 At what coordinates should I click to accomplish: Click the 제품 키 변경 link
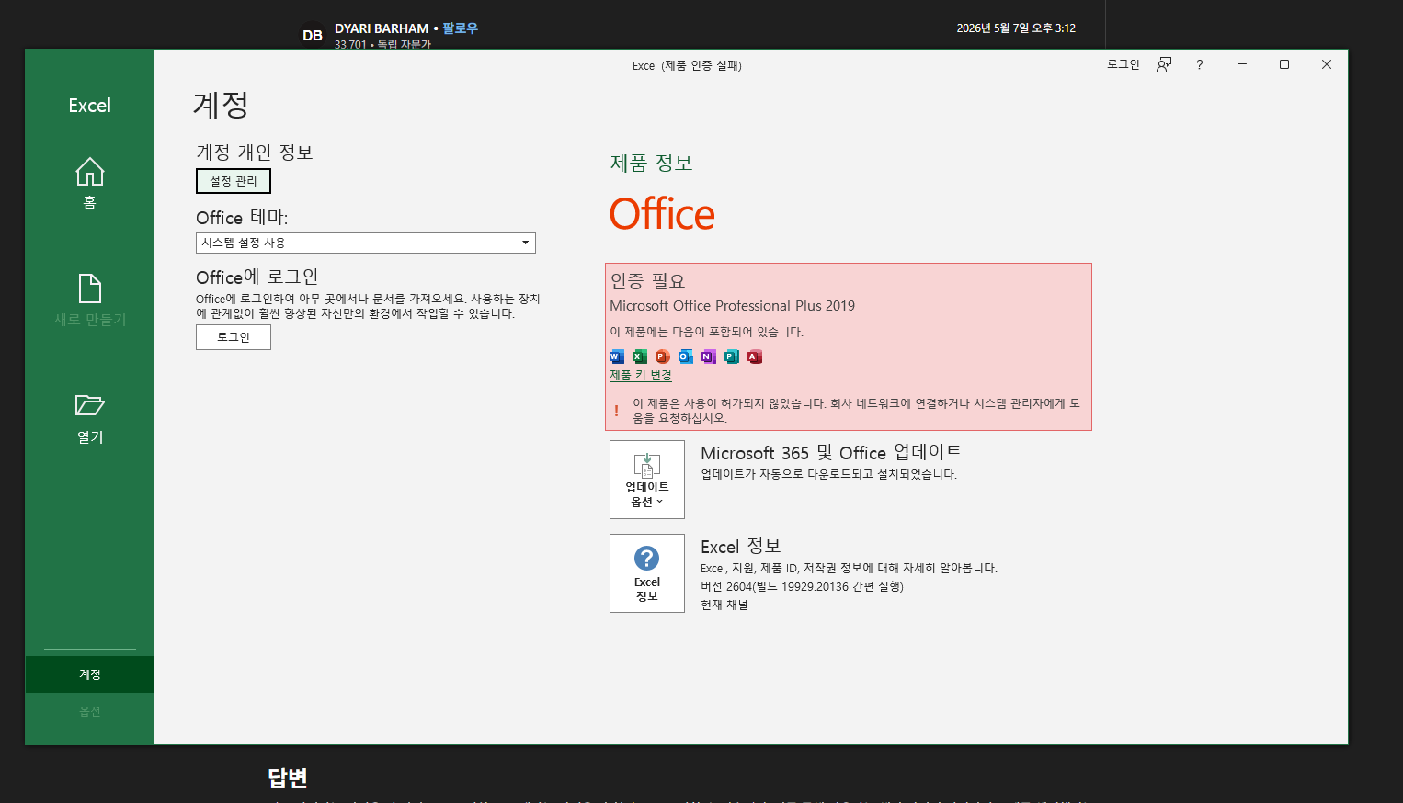pyautogui.click(x=641, y=375)
